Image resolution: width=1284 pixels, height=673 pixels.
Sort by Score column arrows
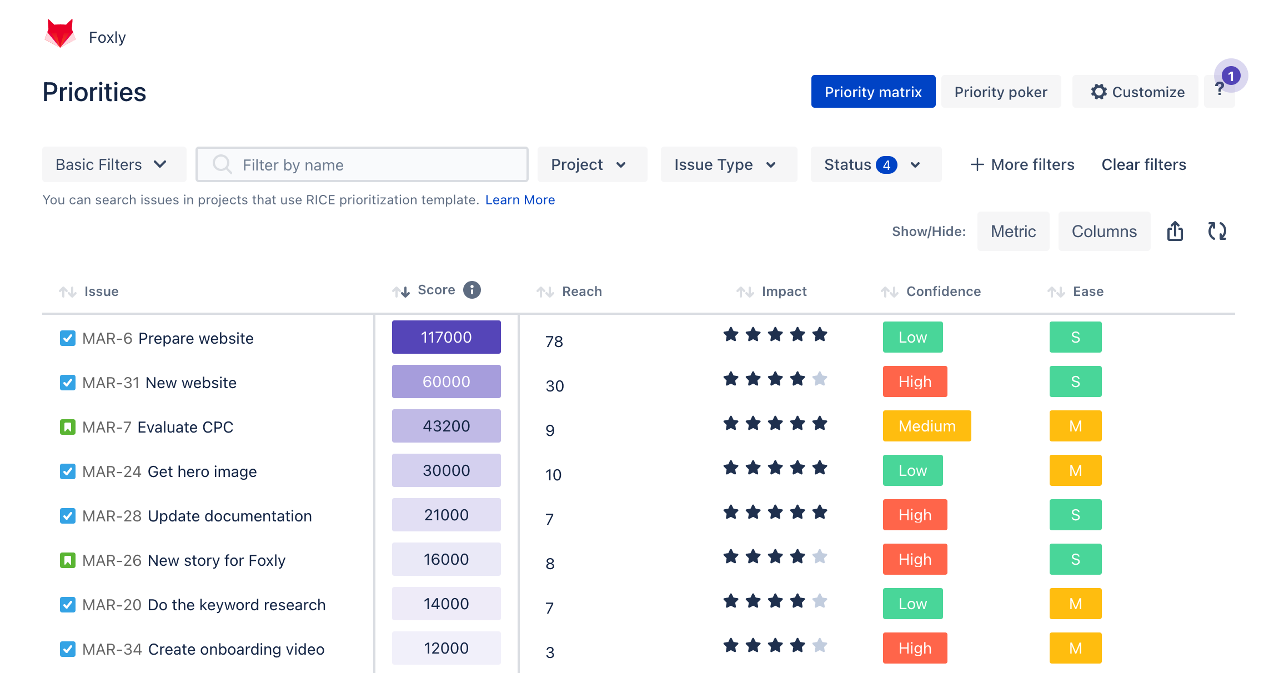[x=401, y=292]
